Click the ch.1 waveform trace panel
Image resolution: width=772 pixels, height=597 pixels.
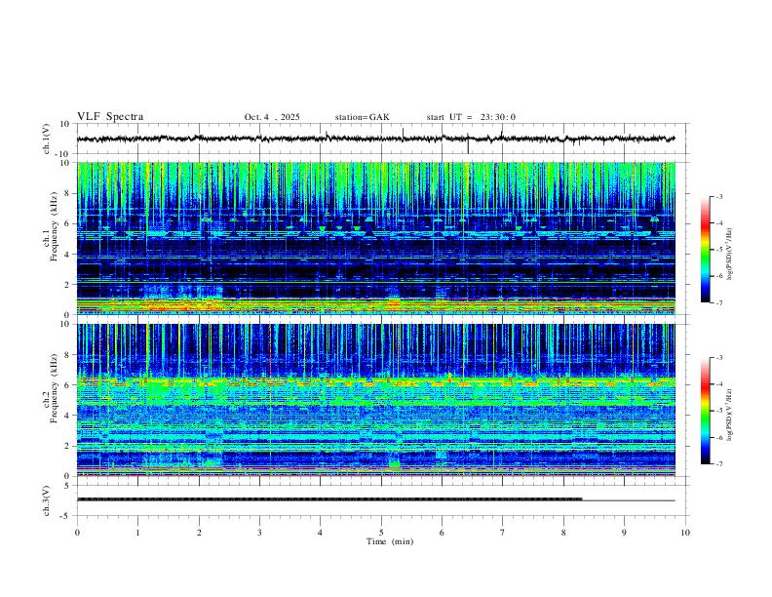point(381,139)
